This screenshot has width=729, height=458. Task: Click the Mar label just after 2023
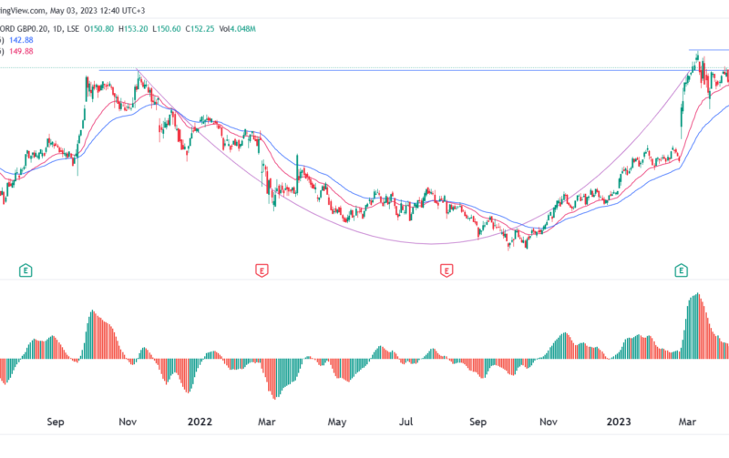[687, 422]
